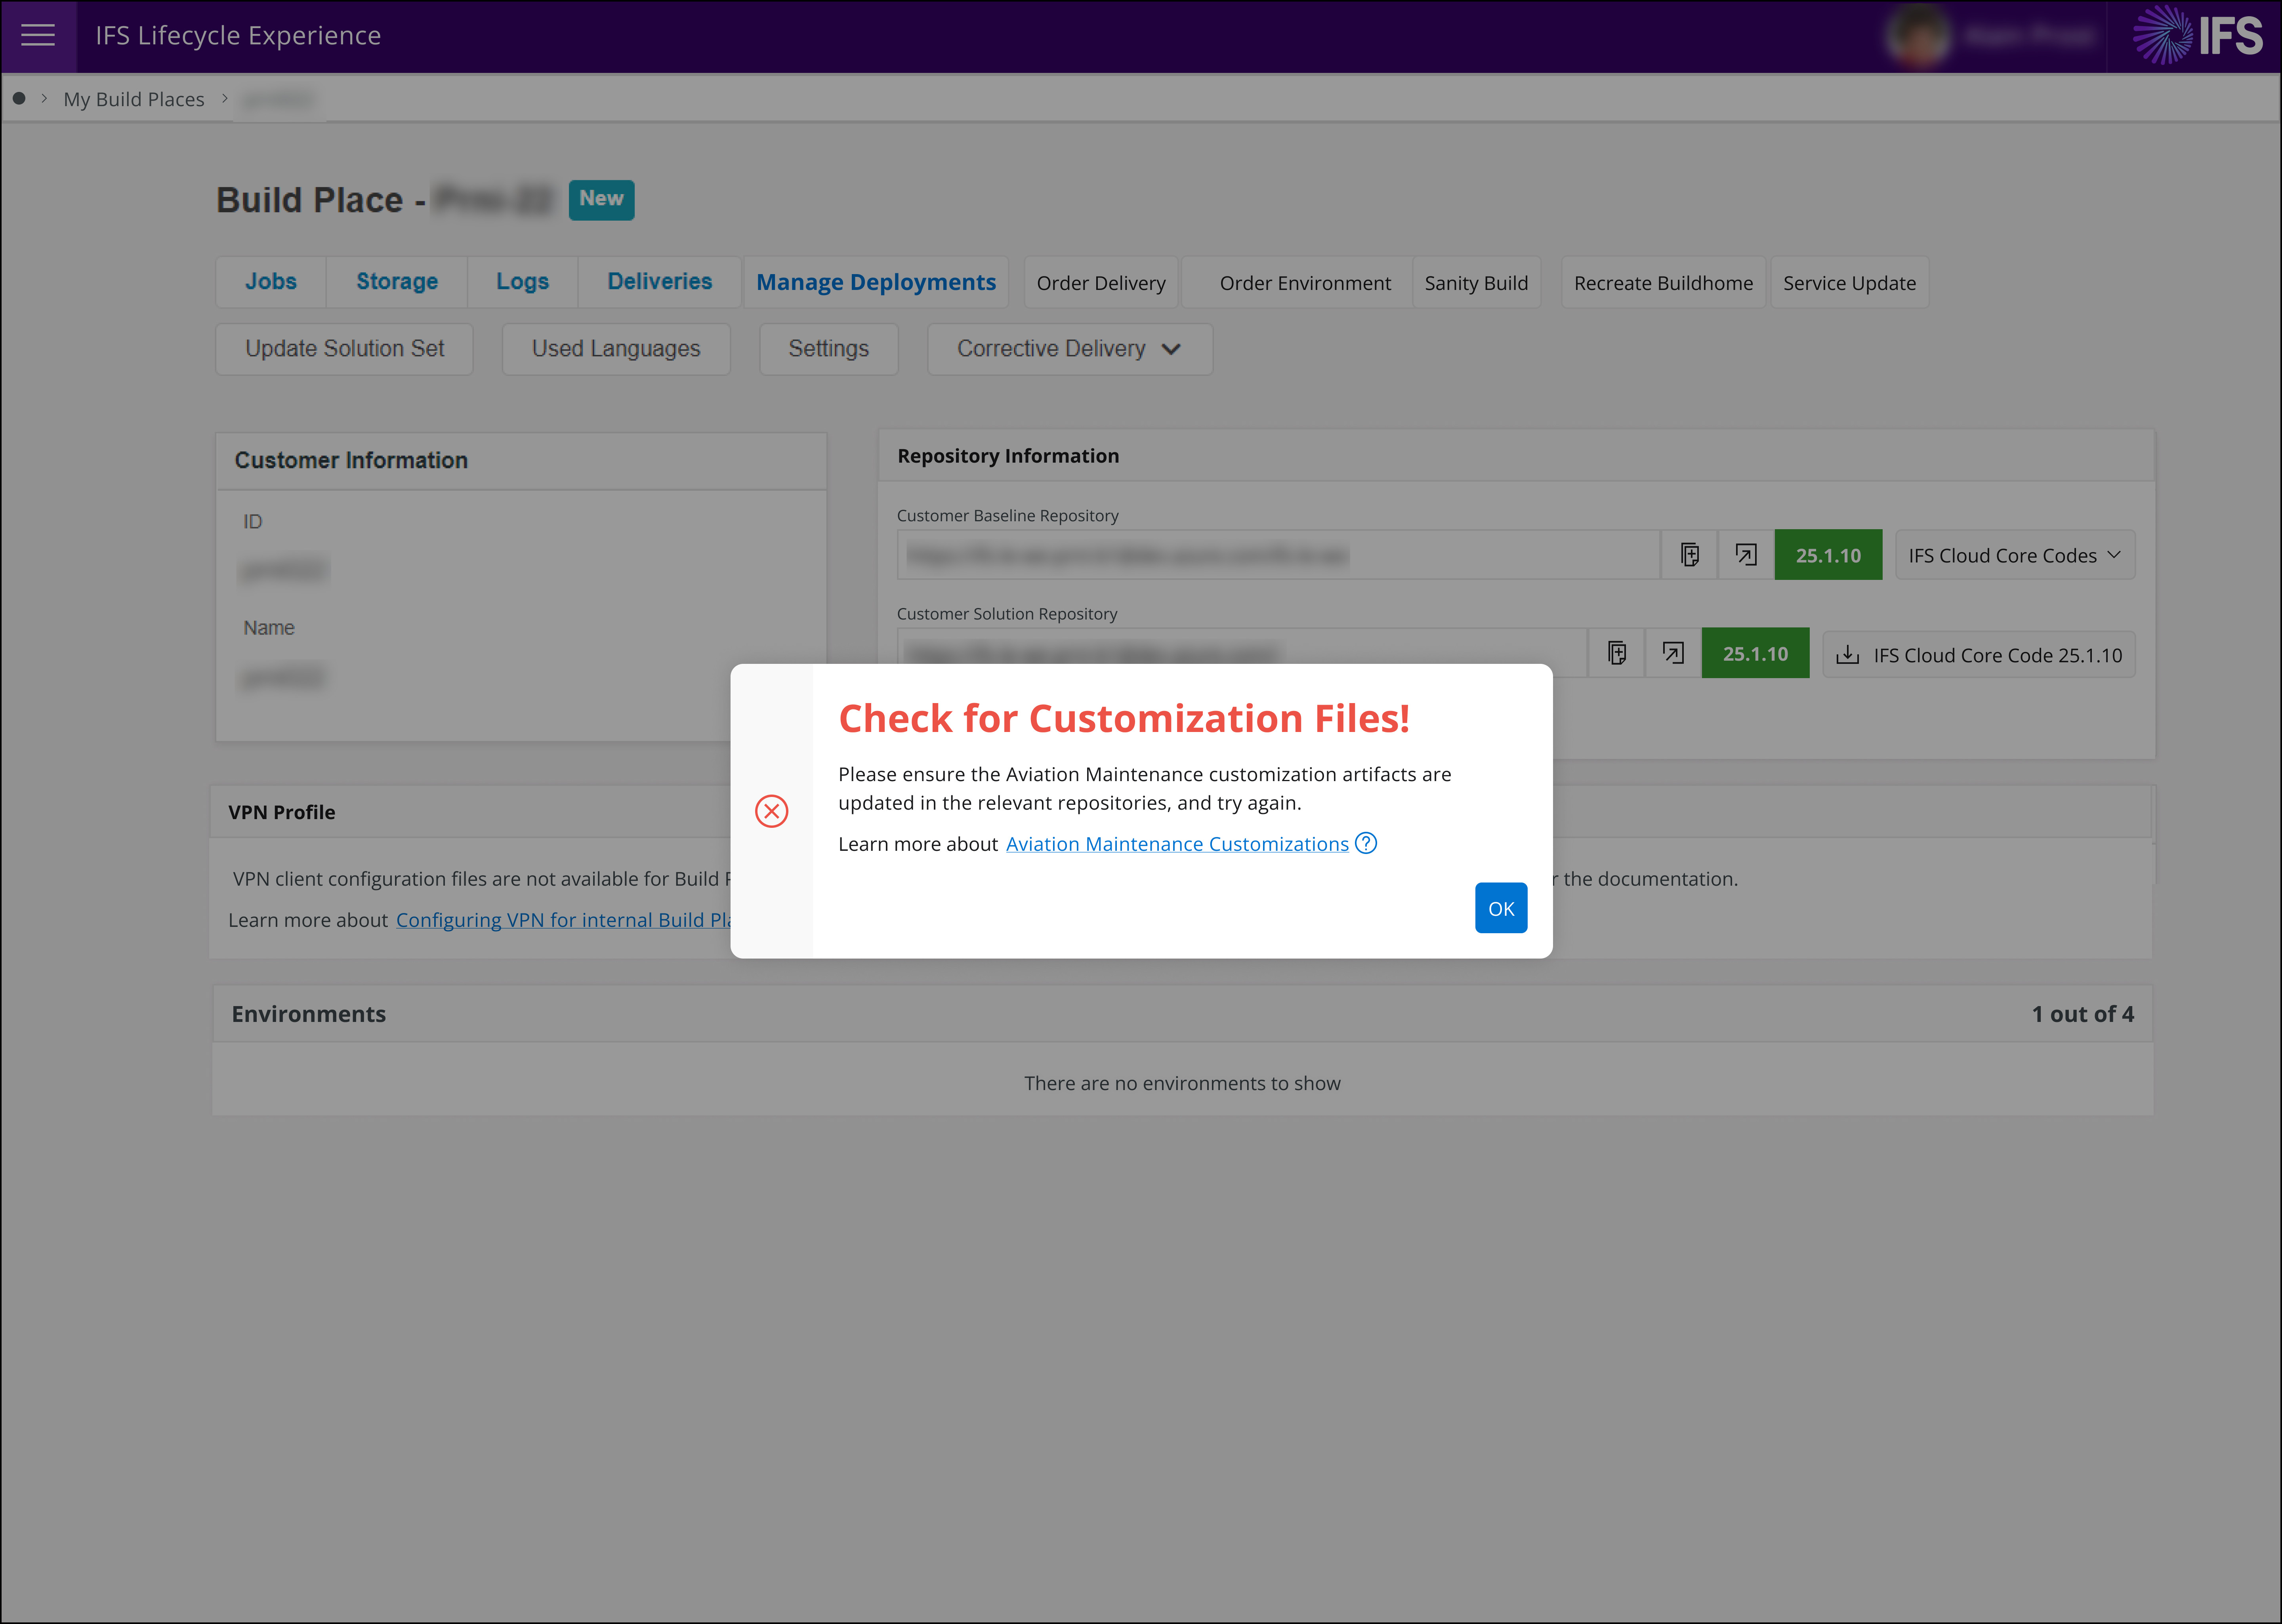
Task: Open Customer Solution Repository in new window
Action: coord(1673,653)
